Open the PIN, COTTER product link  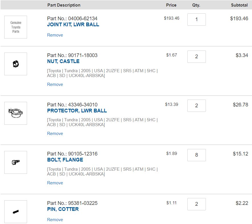pyautogui.click(x=63, y=209)
